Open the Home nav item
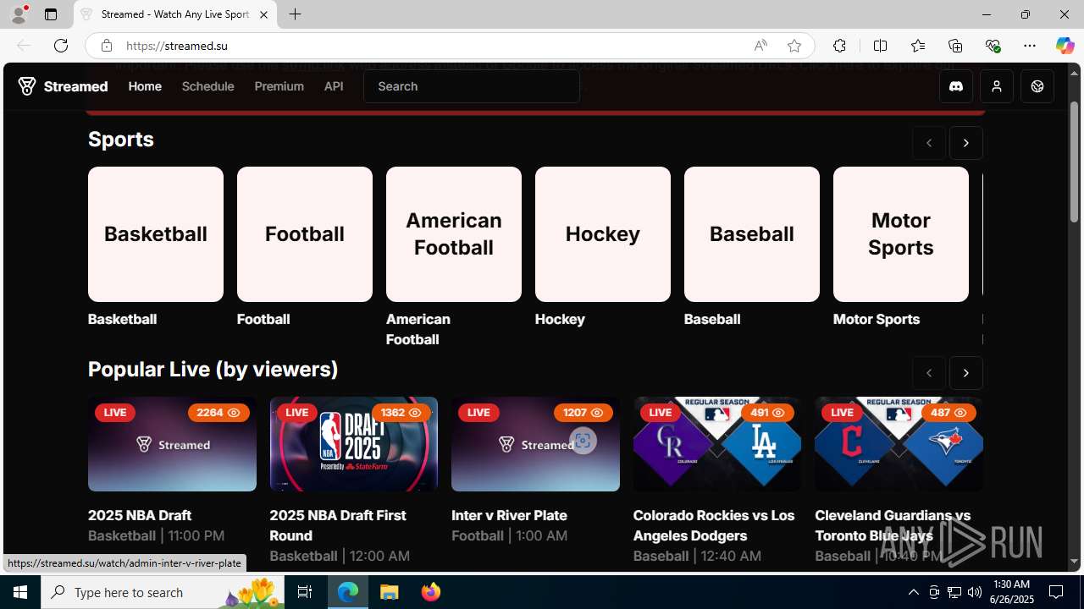The image size is (1084, 609). [145, 86]
